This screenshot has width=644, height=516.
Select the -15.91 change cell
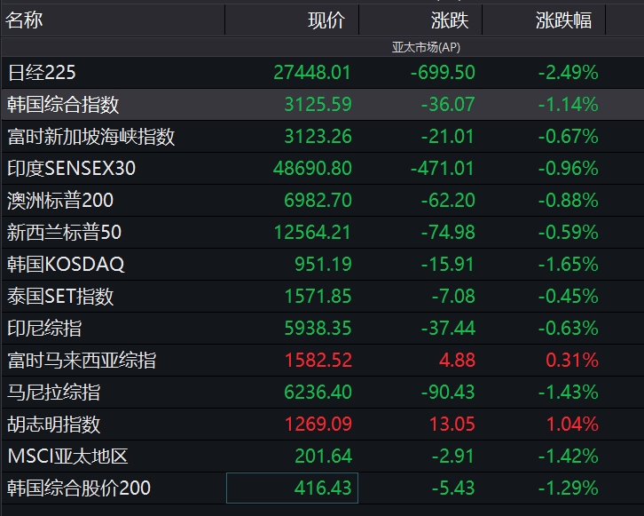point(448,265)
